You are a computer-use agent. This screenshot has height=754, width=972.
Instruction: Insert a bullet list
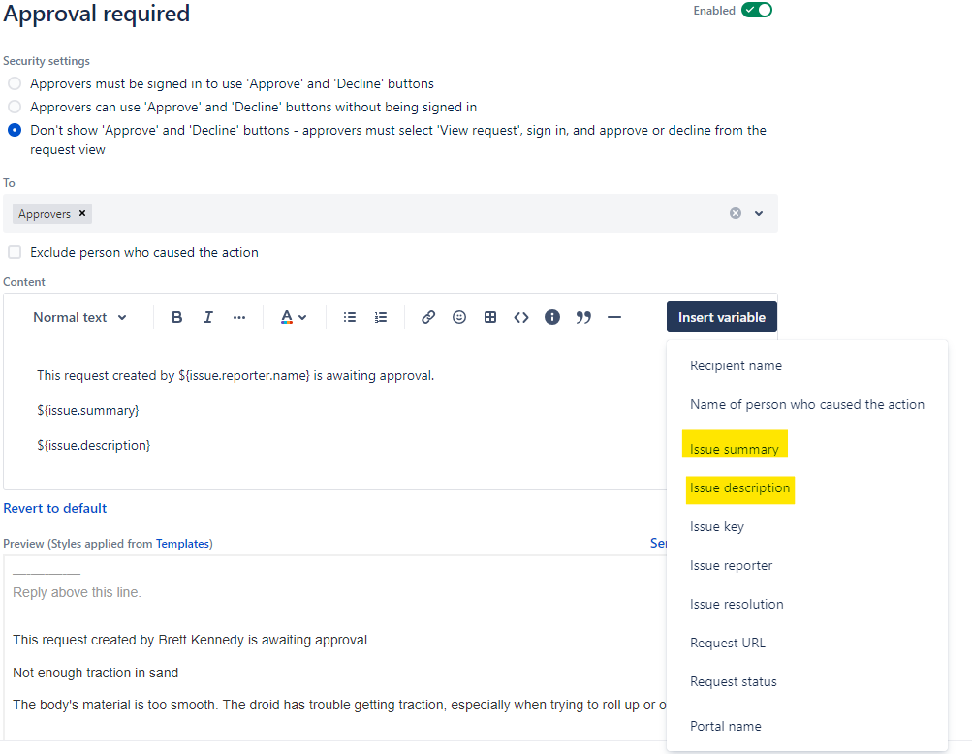[x=348, y=317]
